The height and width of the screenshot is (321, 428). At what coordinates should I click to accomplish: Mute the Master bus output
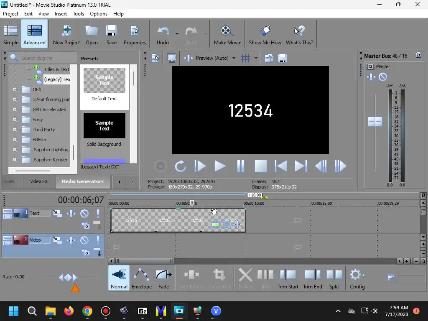(x=383, y=77)
